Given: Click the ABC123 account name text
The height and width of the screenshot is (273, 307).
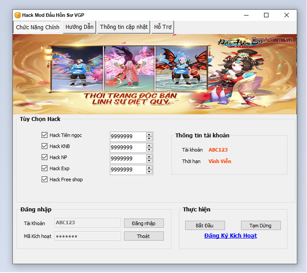Looking at the screenshot, I should (218, 150).
